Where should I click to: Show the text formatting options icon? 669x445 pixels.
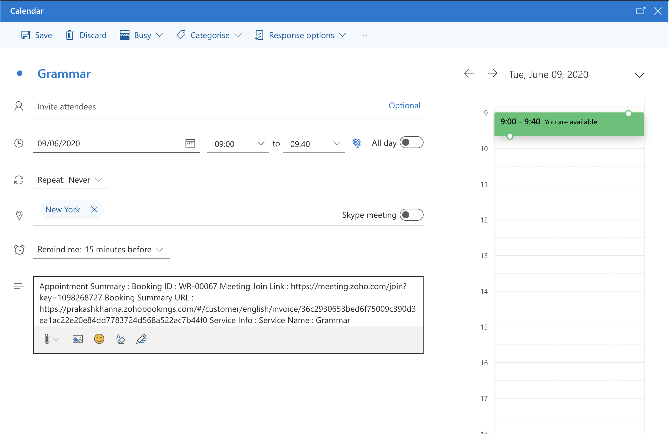(120, 339)
